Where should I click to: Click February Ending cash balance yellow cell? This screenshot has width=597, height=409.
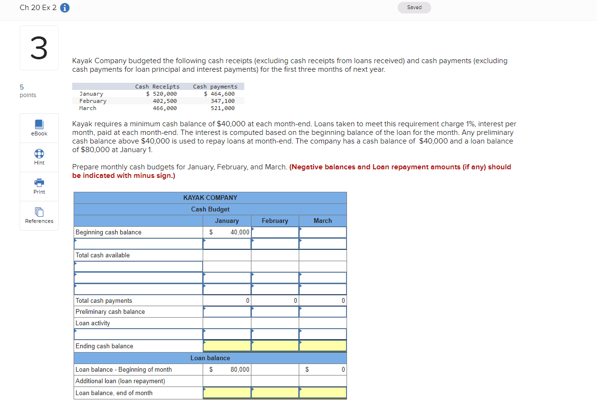point(275,346)
